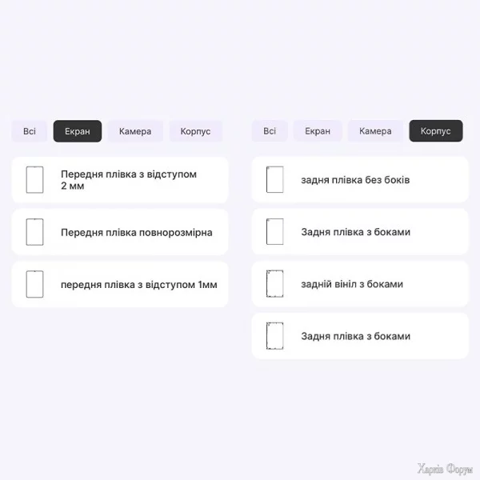This screenshot has width=480, height=480.
Task: Click phone icon beside "Передня плівка з відступом 2 мм"
Action: [x=34, y=180]
